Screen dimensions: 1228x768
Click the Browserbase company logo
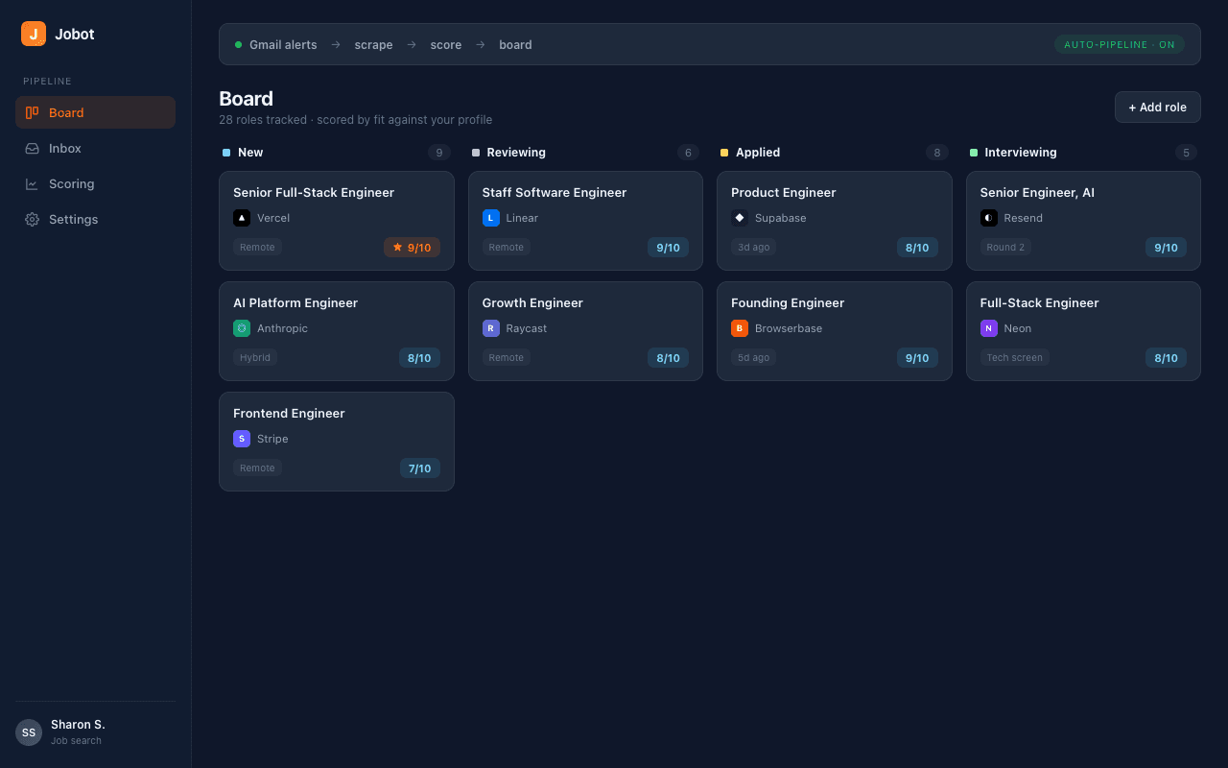[x=740, y=328]
